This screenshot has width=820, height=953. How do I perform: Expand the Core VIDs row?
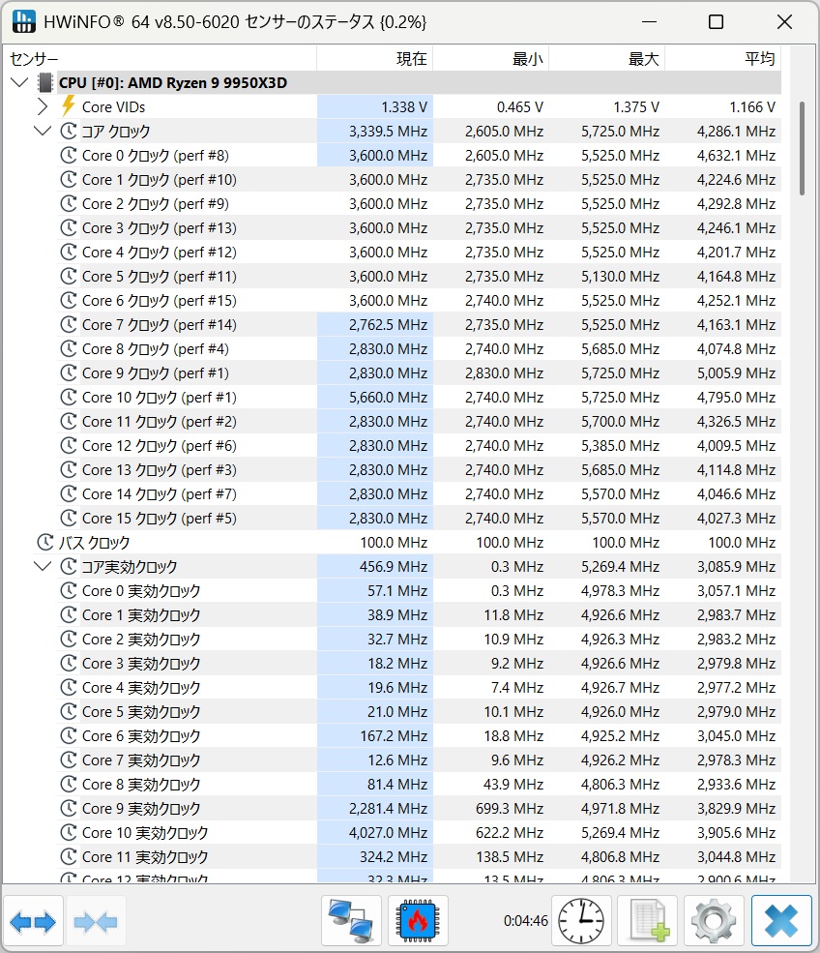43,107
